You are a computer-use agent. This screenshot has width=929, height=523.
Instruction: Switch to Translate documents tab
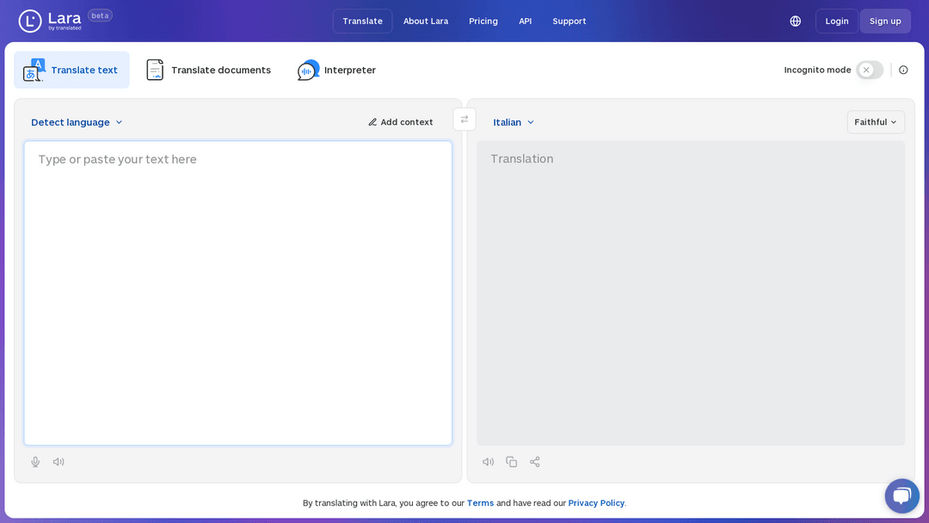(x=208, y=70)
